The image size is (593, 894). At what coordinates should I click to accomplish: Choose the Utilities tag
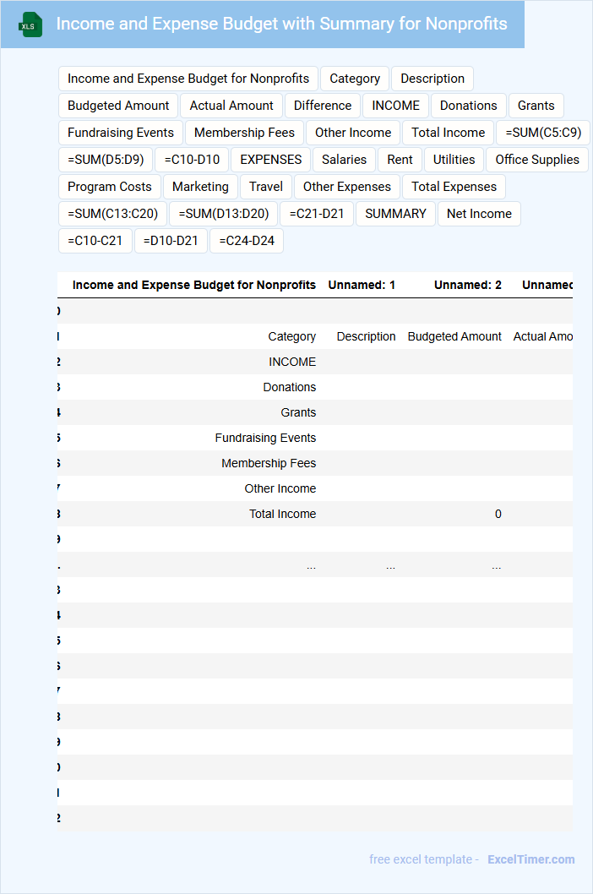pos(454,160)
